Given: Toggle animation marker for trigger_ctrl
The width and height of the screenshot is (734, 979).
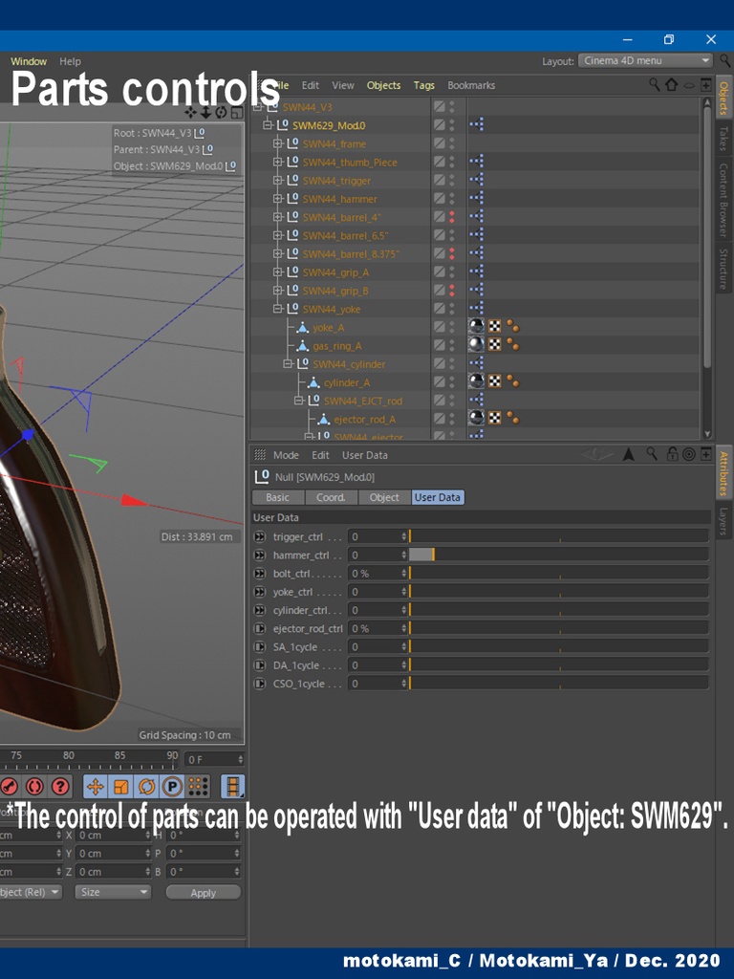Looking at the screenshot, I should click(260, 536).
